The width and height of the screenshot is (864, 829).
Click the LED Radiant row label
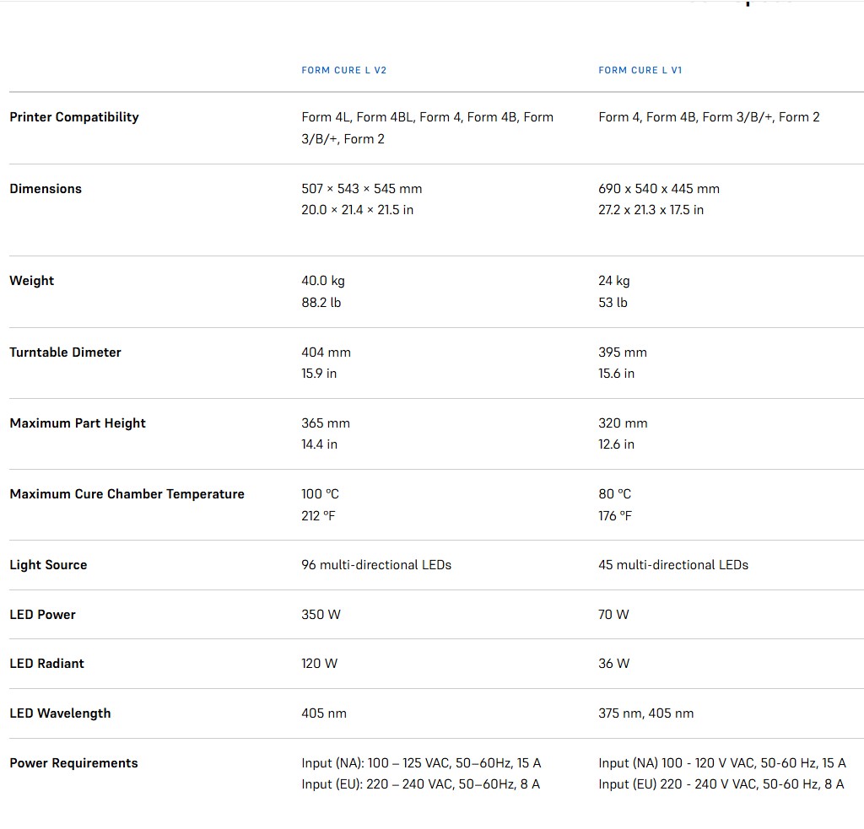pos(46,664)
